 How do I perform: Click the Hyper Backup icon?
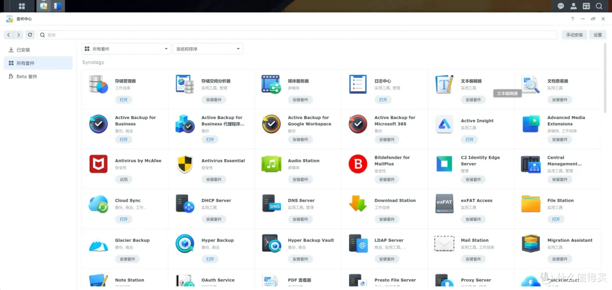tap(185, 244)
